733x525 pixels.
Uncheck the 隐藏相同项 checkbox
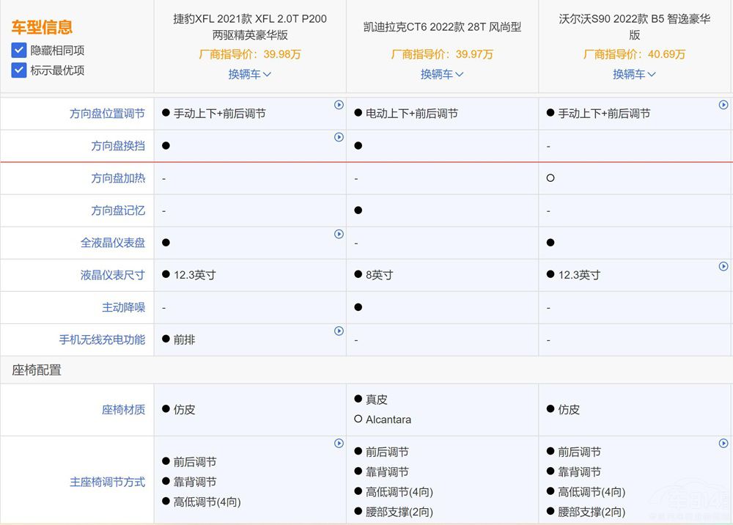pos(19,51)
